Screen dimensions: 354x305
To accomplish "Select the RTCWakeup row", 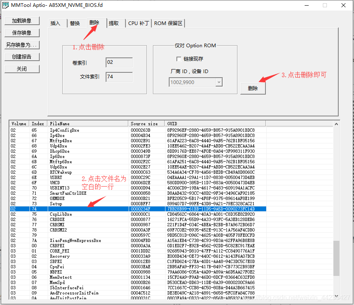I will [x=138, y=172].
